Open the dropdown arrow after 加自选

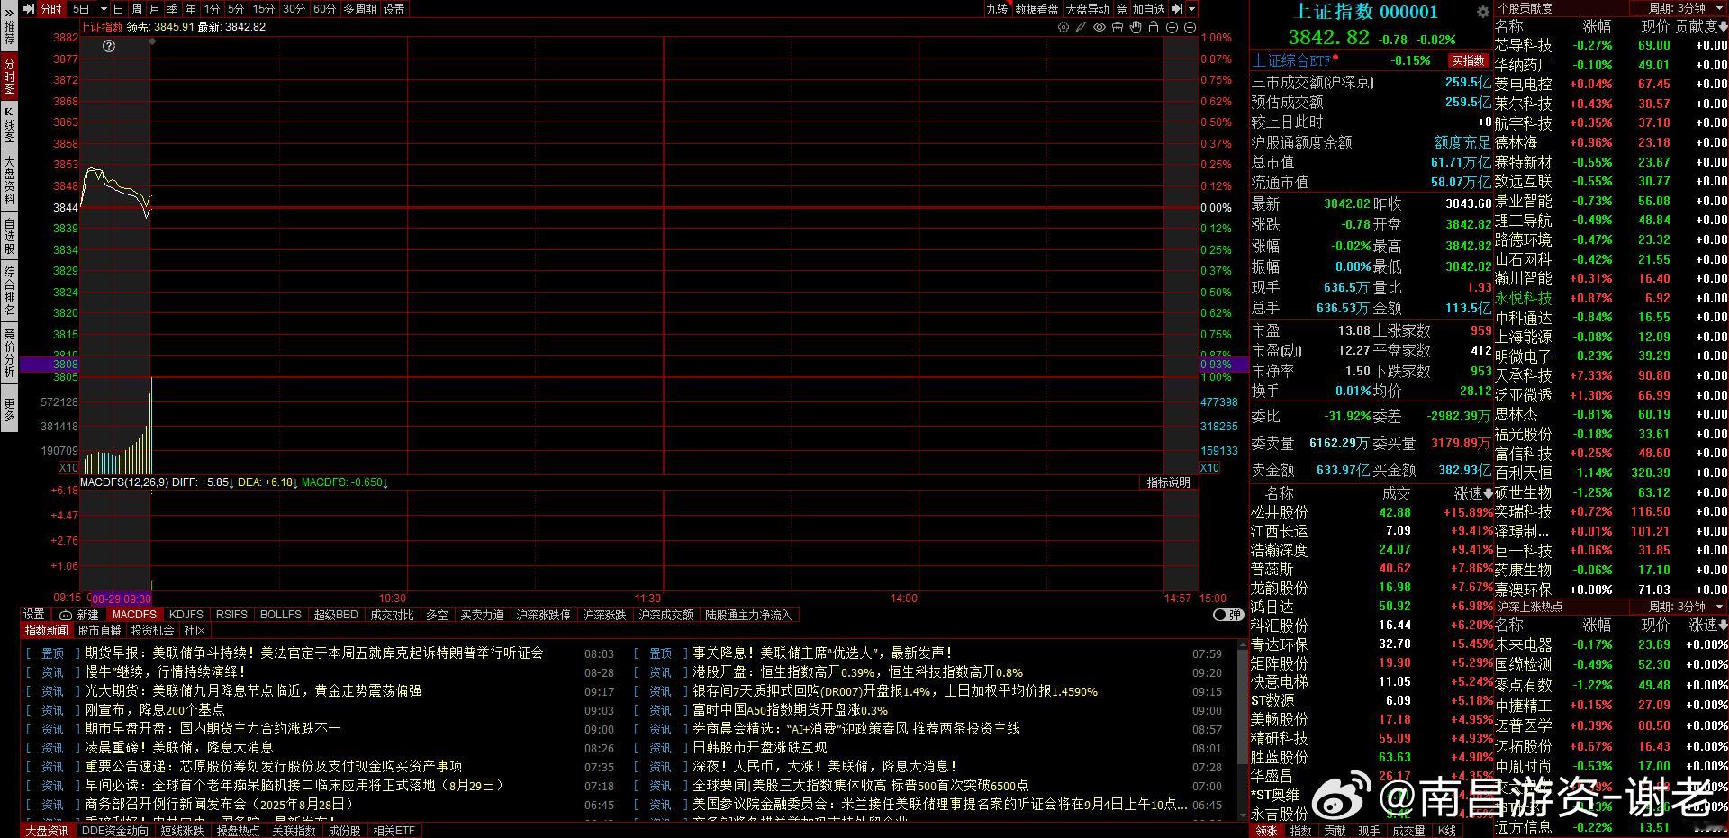(x=1191, y=9)
